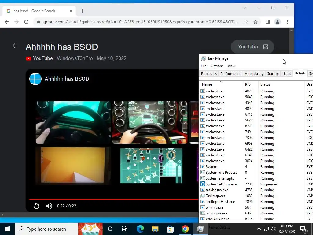The image size is (313, 235).
Task: Select the winlogon.exe row
Action: pos(256,213)
